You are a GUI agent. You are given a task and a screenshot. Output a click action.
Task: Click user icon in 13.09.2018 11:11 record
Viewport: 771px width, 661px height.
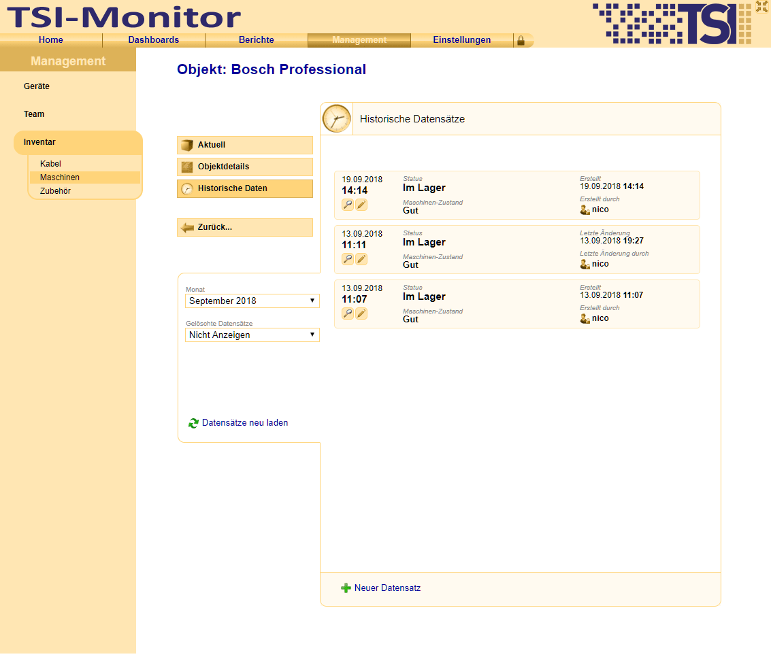click(x=585, y=265)
